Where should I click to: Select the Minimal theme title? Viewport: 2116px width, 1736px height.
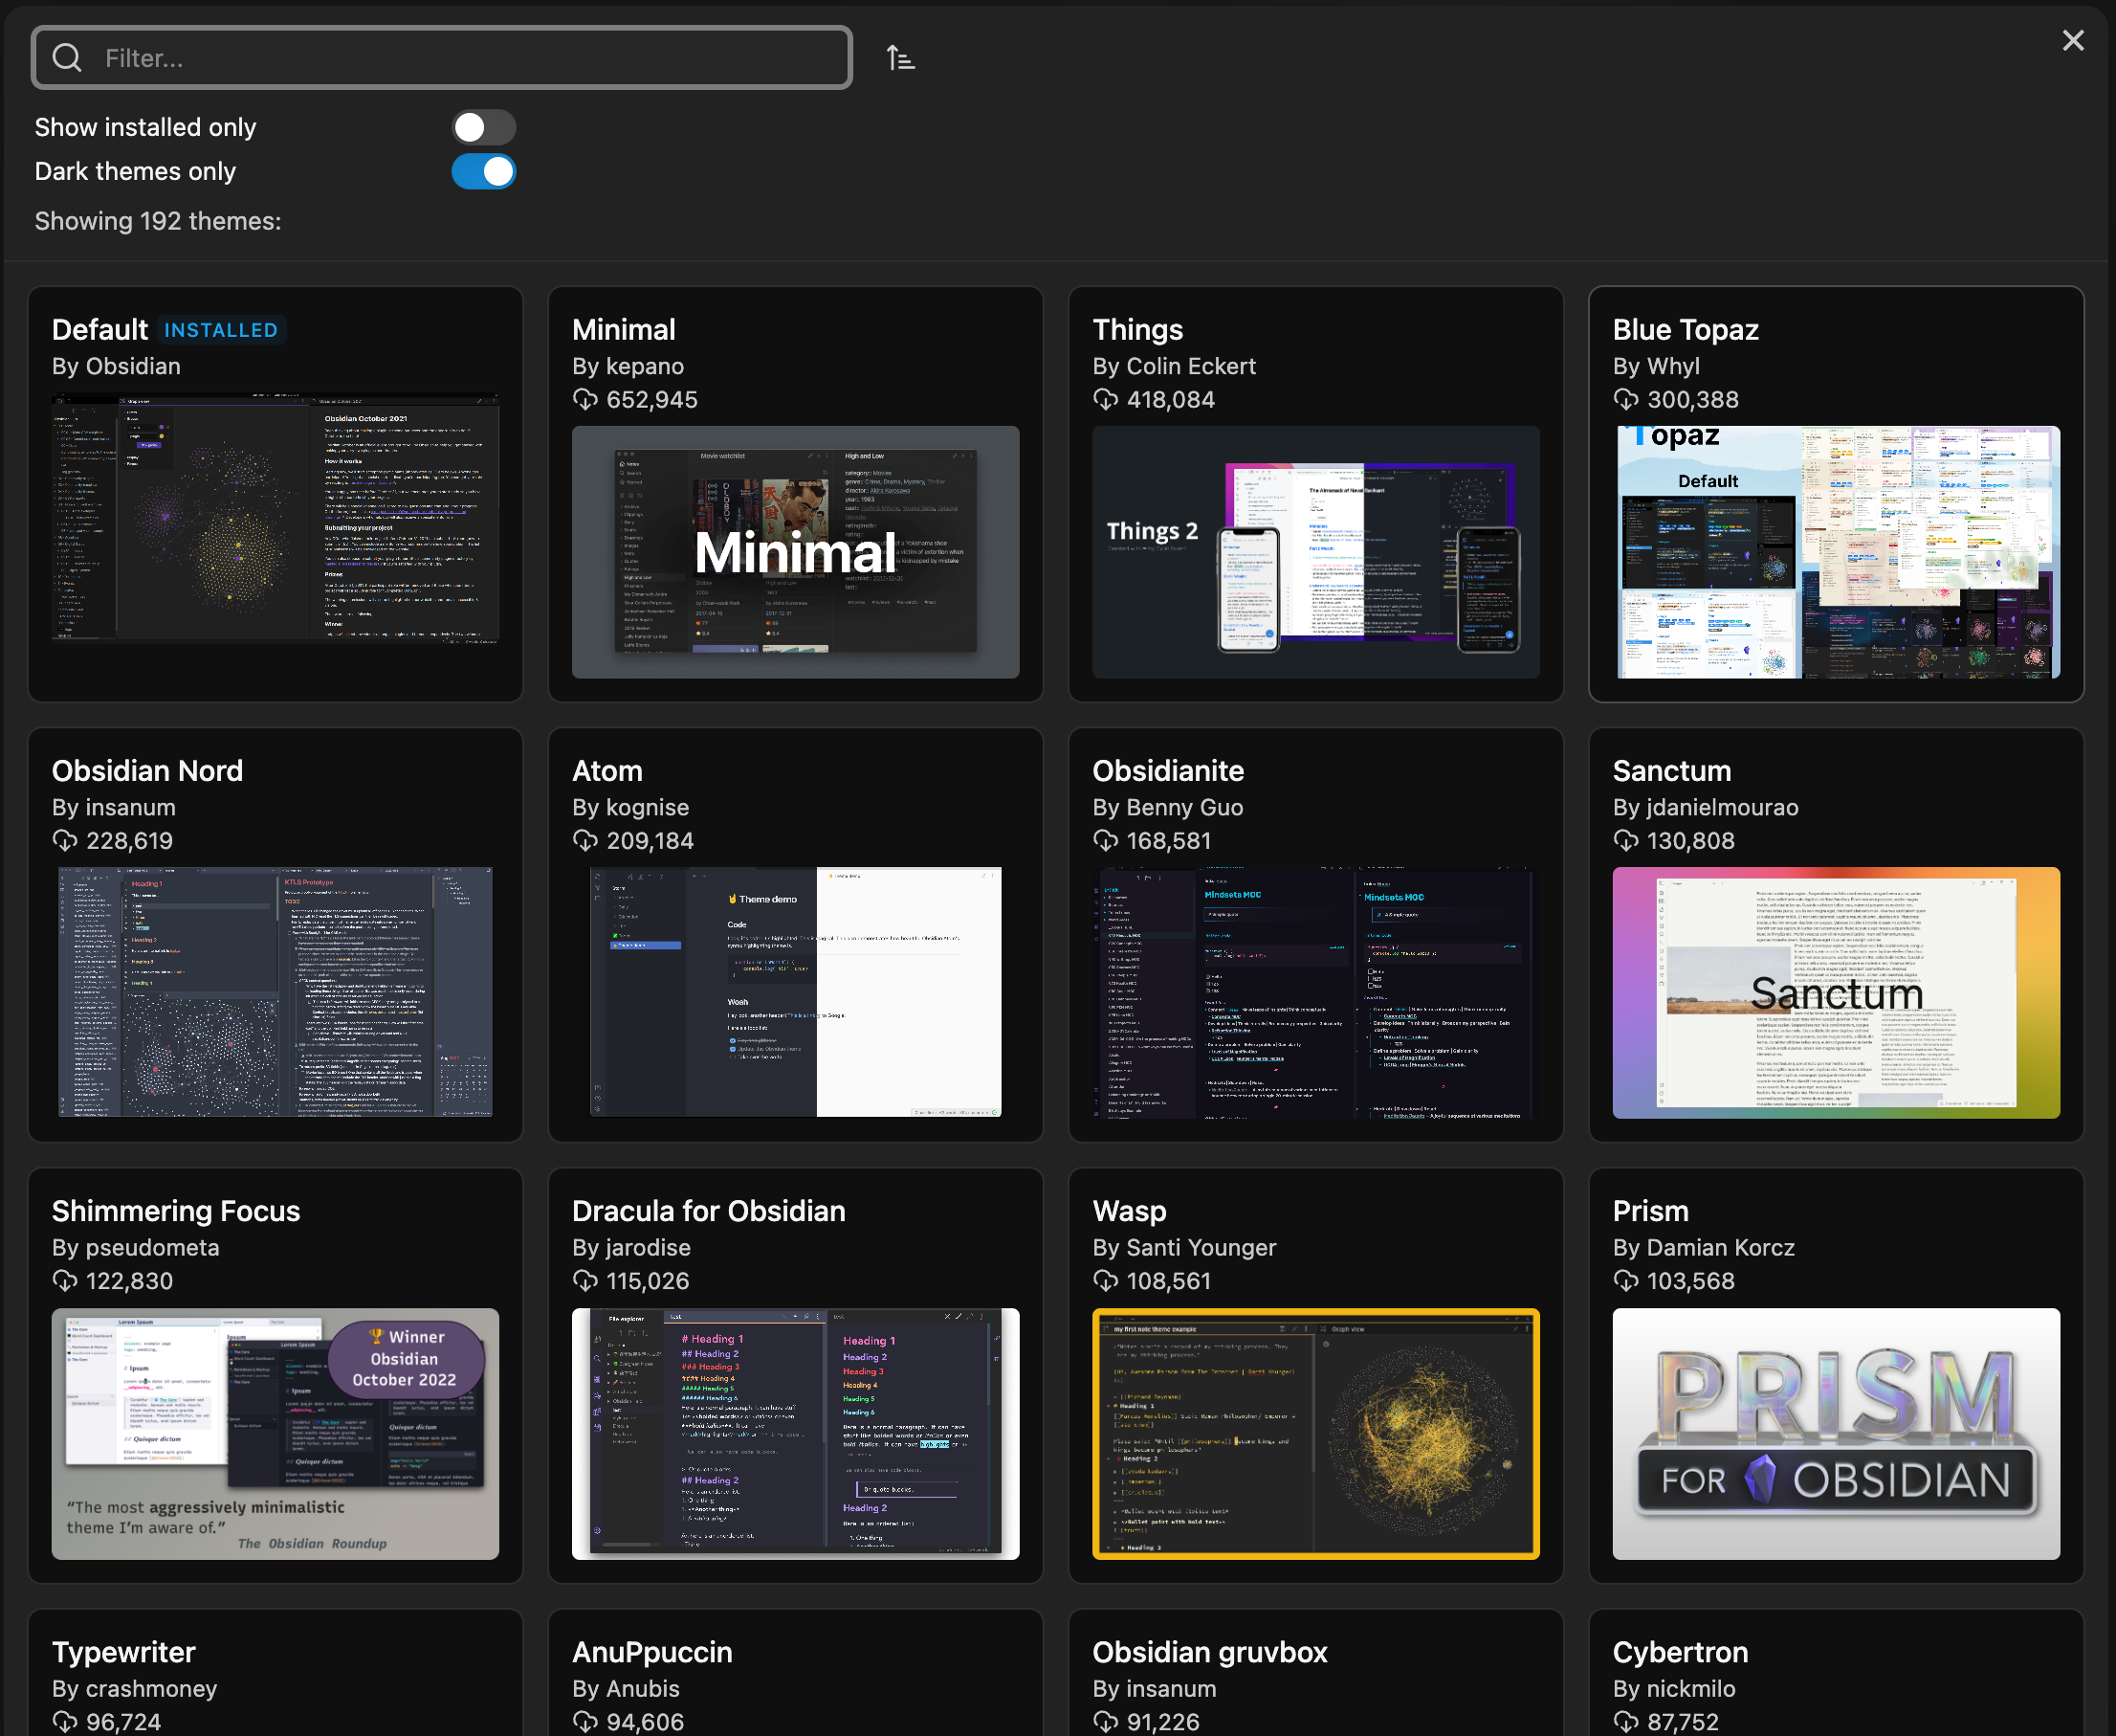[624, 330]
